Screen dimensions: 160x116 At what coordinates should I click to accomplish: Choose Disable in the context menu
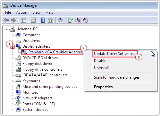pyautogui.click(x=120, y=61)
